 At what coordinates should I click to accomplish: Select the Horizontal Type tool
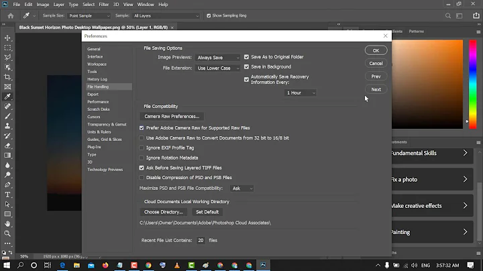7,195
